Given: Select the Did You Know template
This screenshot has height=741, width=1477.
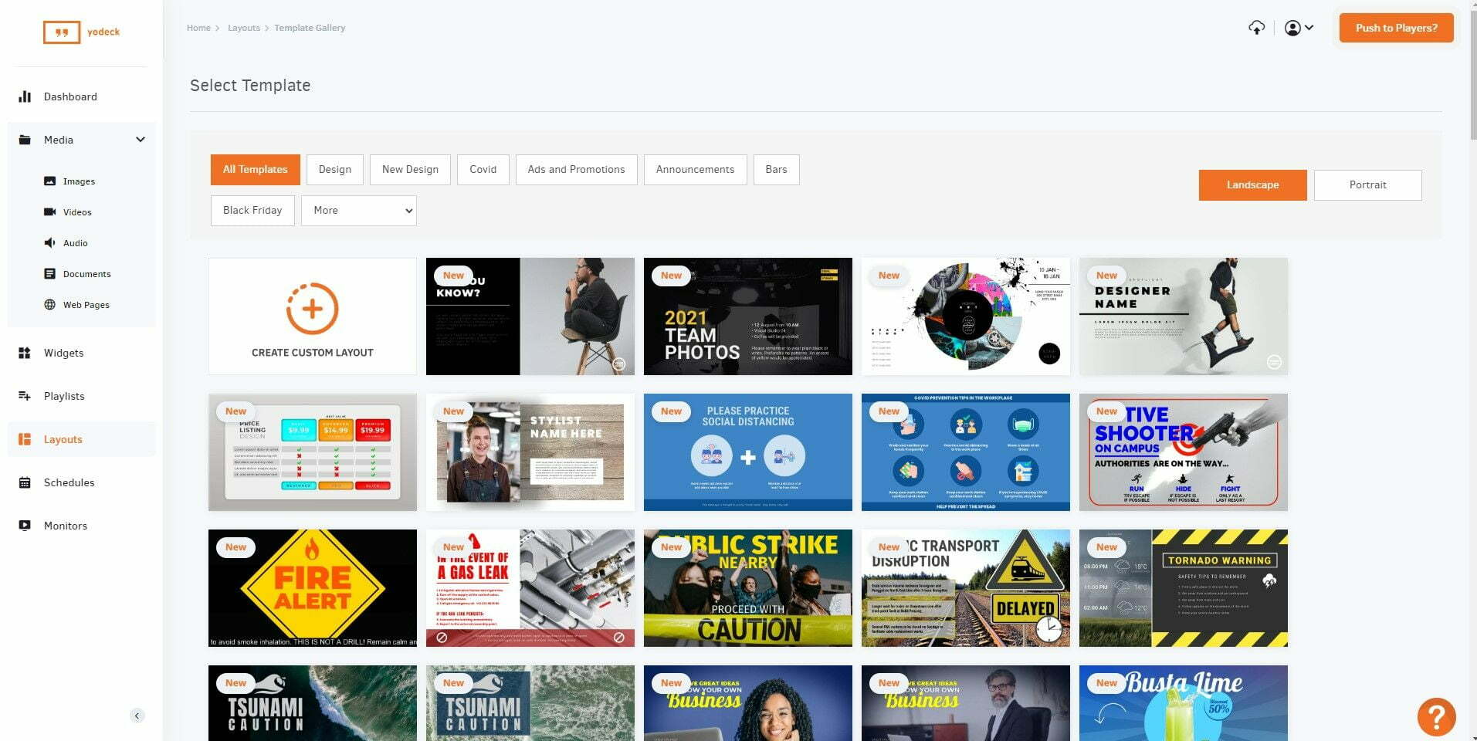Looking at the screenshot, I should [530, 316].
